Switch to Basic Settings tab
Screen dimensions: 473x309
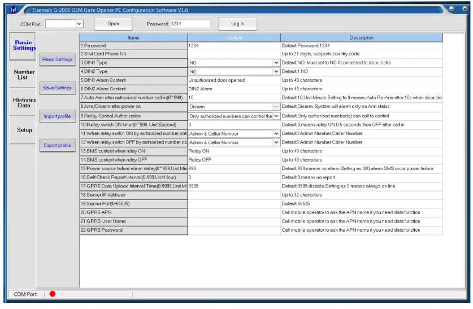tap(23, 46)
